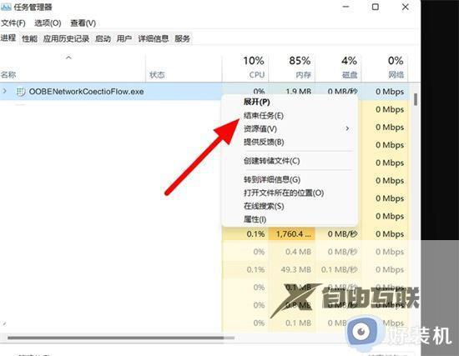Click the horizontal scrollbar thumb
Screen dimensions: 459x356
click(x=121, y=338)
